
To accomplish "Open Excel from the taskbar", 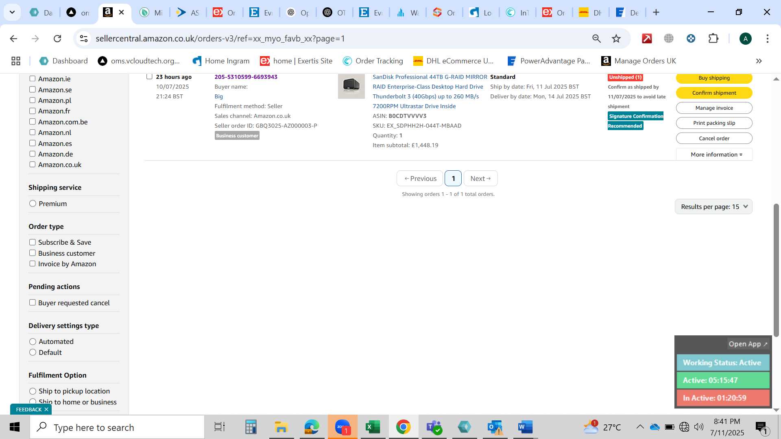I will pyautogui.click(x=373, y=427).
